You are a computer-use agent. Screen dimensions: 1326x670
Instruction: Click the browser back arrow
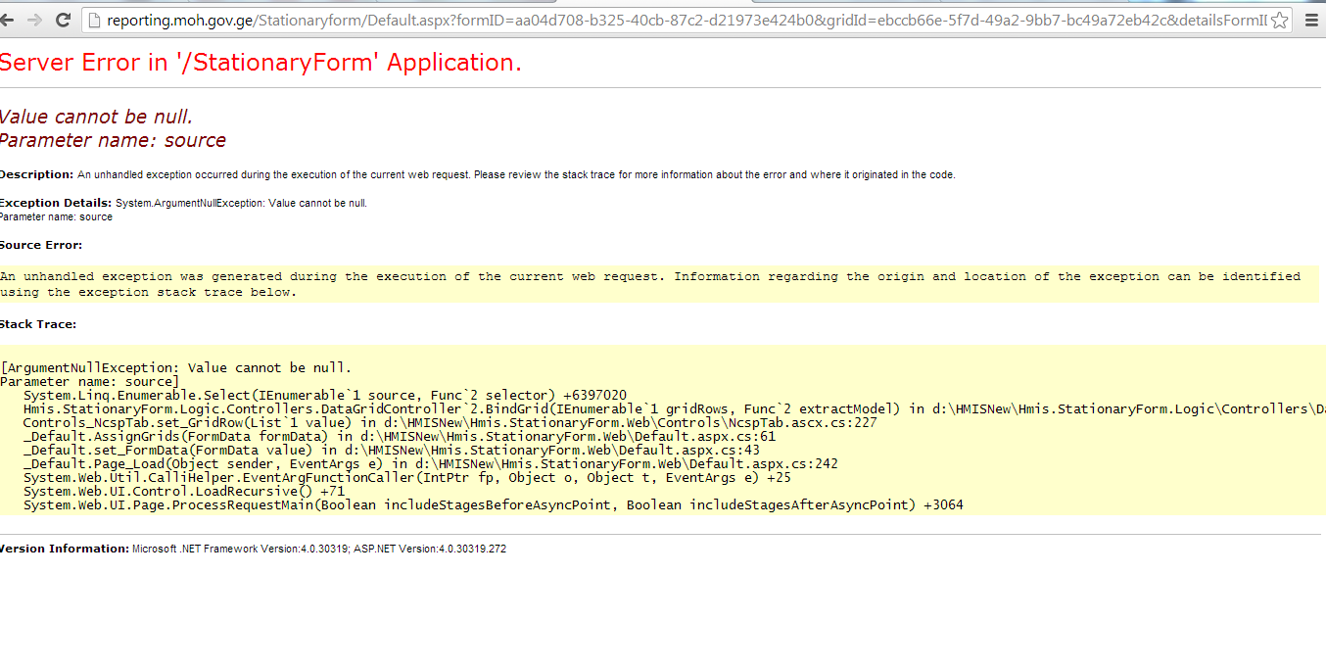pos(11,20)
